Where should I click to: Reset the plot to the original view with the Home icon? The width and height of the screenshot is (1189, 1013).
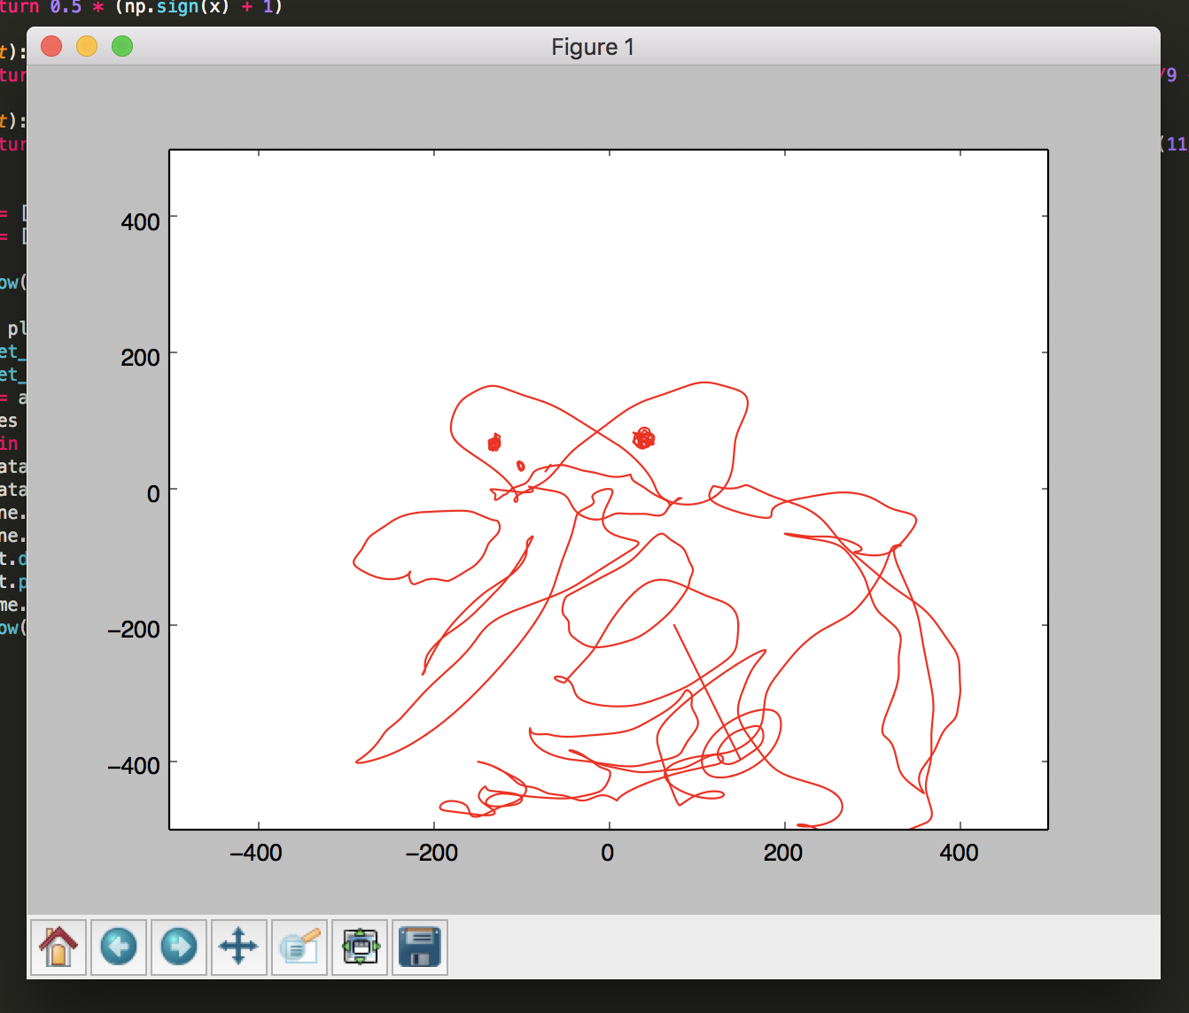[58, 947]
